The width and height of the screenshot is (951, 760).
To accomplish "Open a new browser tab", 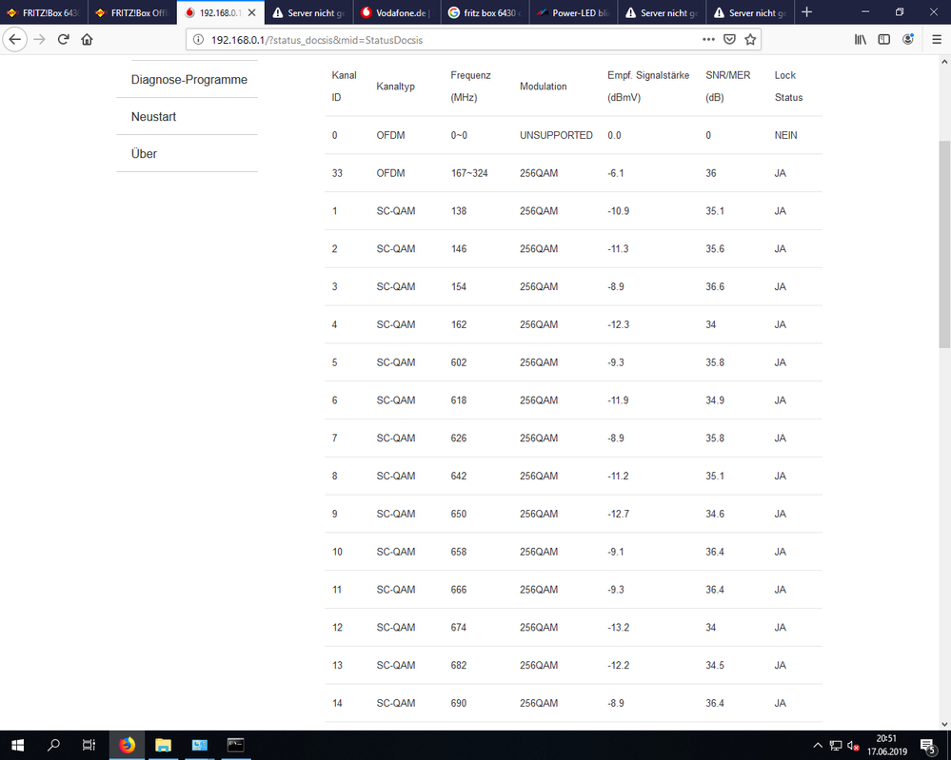I will click(x=807, y=12).
